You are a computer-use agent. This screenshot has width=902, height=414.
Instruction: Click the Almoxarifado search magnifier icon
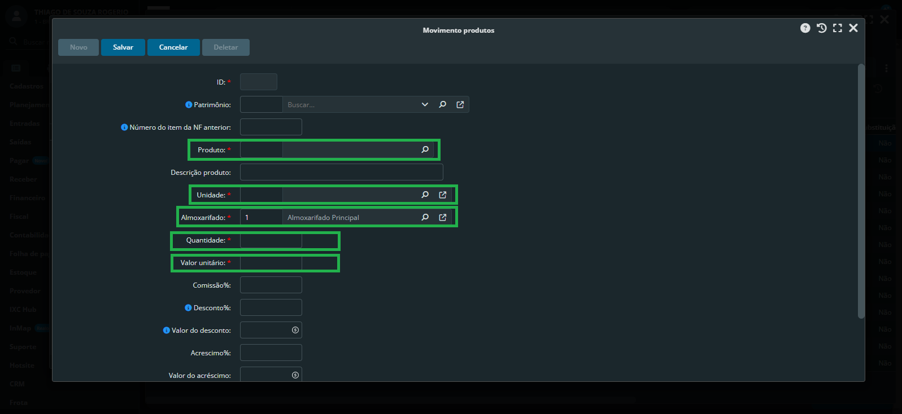425,217
